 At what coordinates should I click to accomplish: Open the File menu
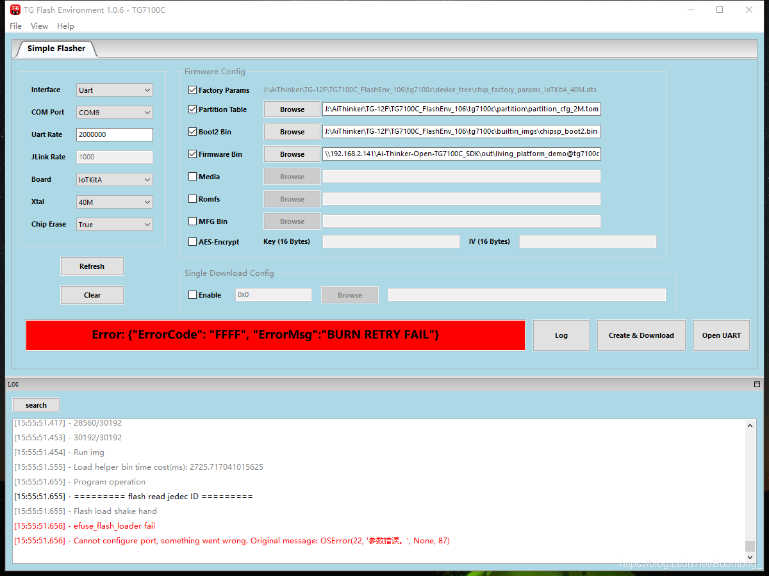[16, 26]
